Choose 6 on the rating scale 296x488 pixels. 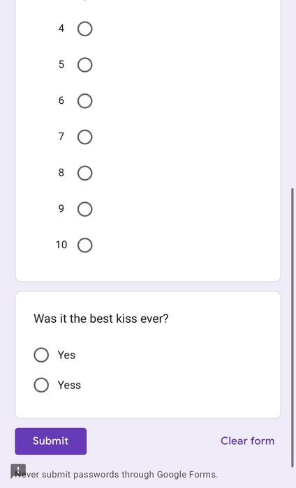84,101
